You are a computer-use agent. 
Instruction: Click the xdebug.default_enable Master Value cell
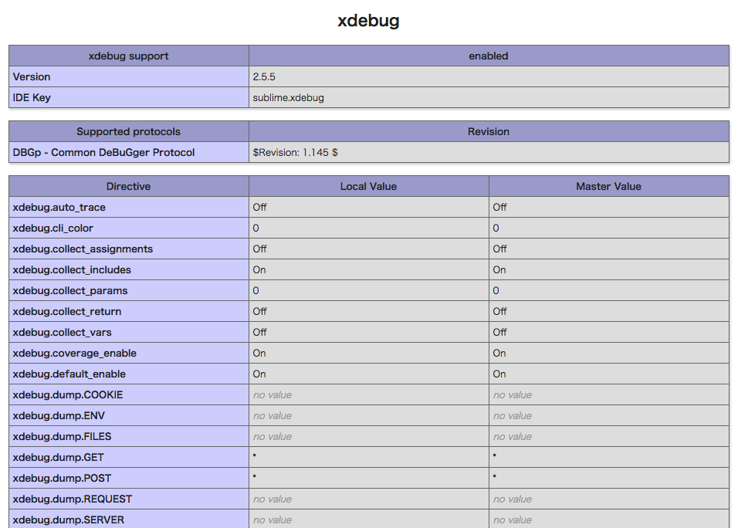pos(499,374)
